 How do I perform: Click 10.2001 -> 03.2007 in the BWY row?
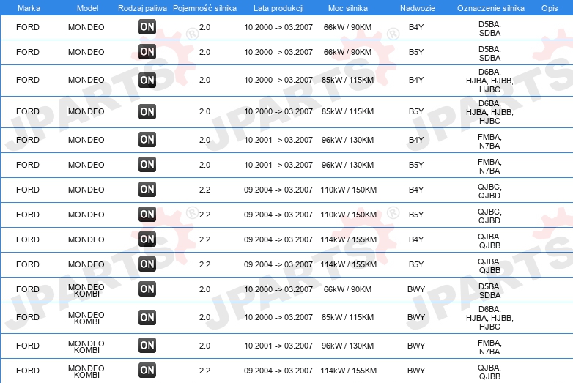click(278, 346)
